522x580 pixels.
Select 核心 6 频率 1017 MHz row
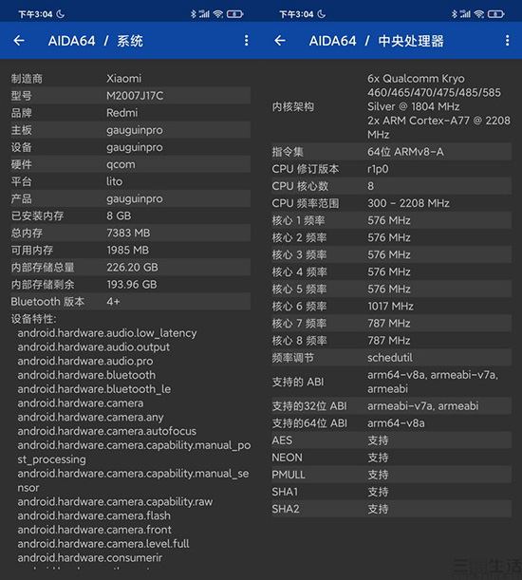(x=392, y=306)
